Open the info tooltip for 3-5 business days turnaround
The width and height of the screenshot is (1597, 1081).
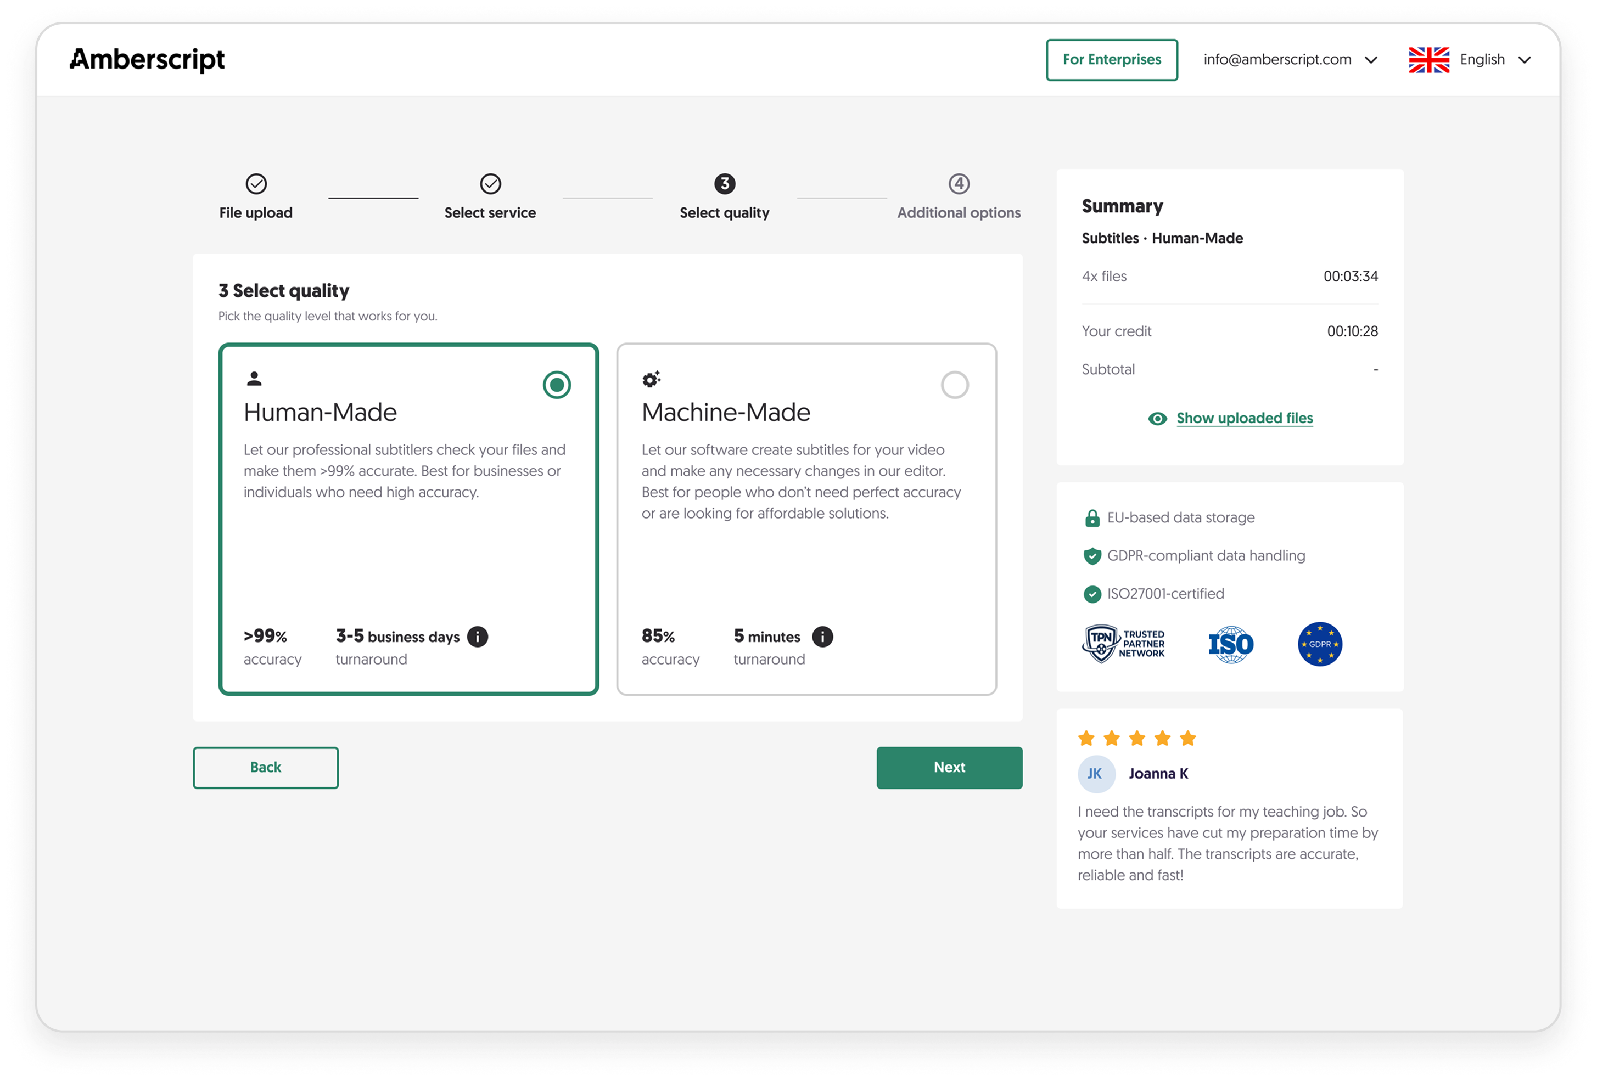click(477, 637)
